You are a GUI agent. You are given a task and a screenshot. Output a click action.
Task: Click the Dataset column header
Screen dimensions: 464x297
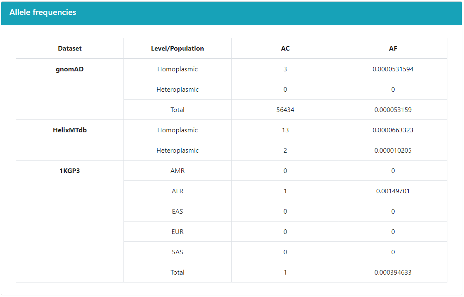[69, 49]
